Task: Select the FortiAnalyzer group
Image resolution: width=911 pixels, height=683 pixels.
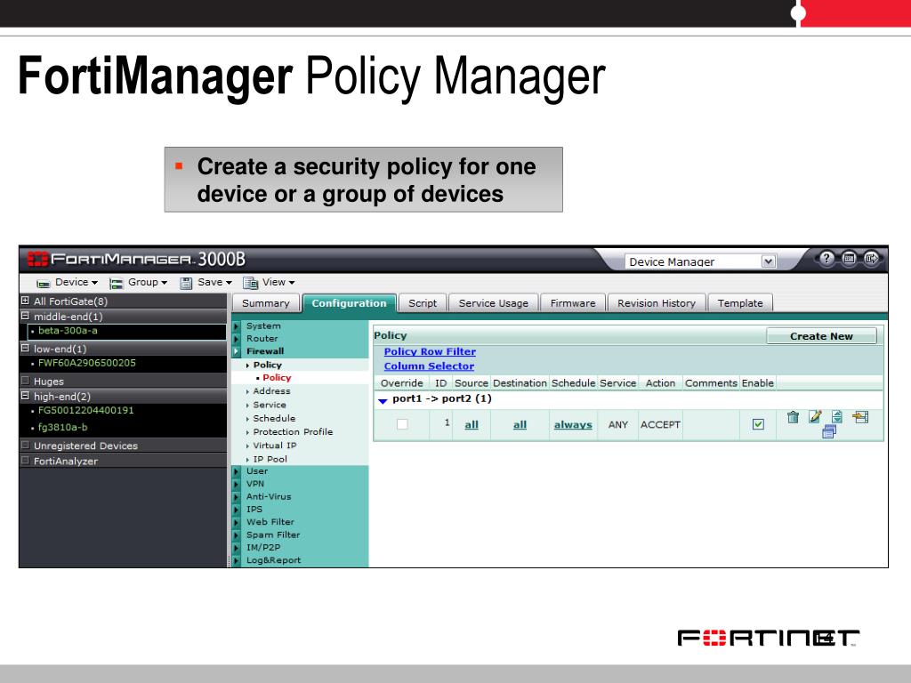Action: pos(66,462)
